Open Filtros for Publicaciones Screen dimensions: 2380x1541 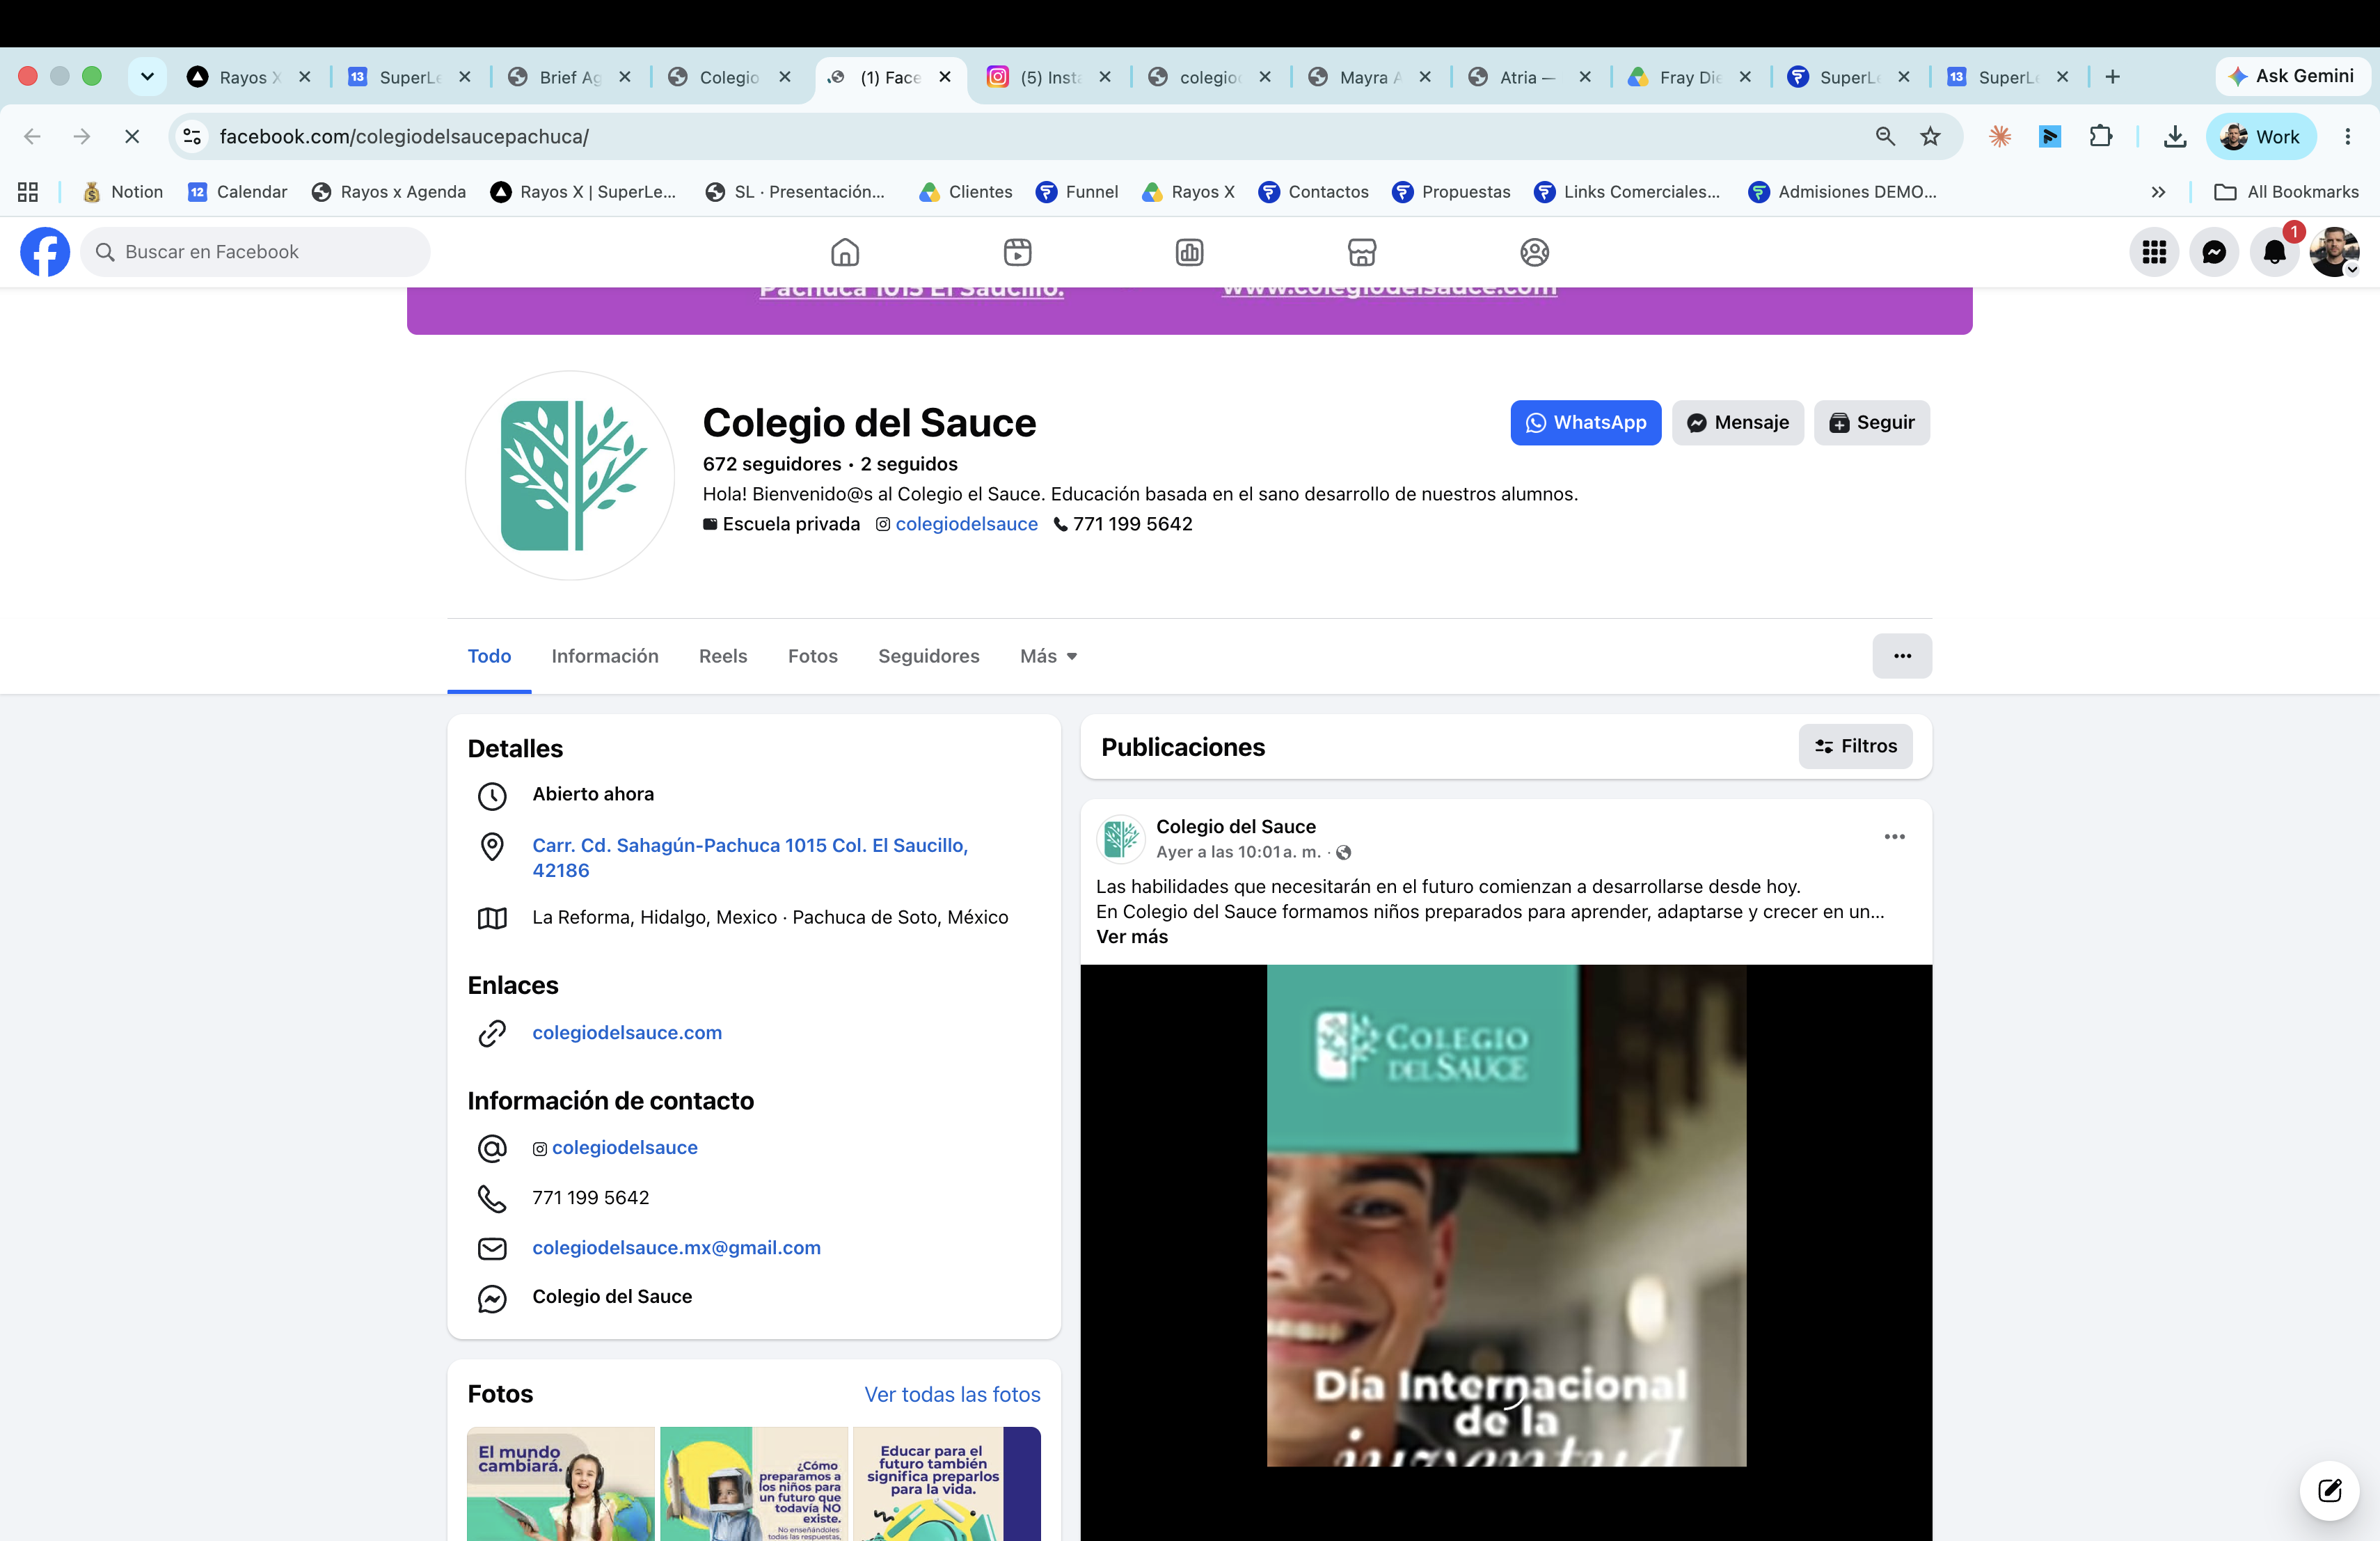tap(1855, 746)
